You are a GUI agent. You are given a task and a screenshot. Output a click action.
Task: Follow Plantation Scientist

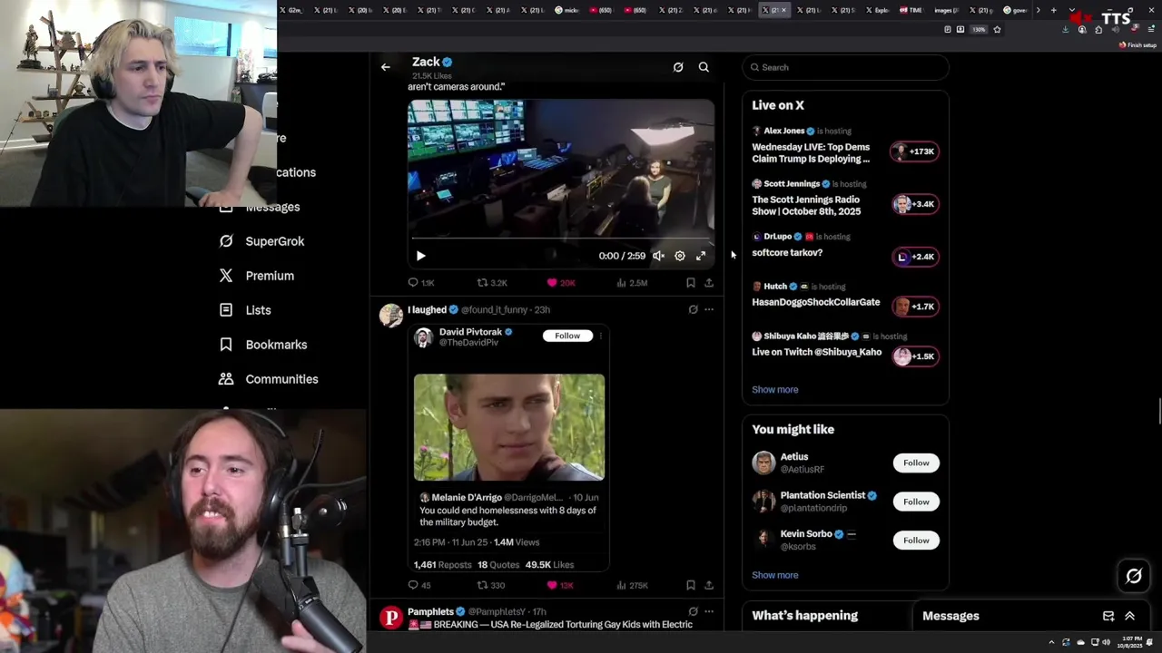[x=916, y=502]
